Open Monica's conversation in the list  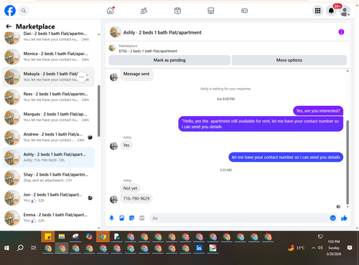point(48,57)
